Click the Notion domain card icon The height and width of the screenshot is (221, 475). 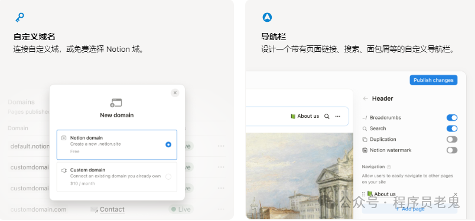(64, 138)
